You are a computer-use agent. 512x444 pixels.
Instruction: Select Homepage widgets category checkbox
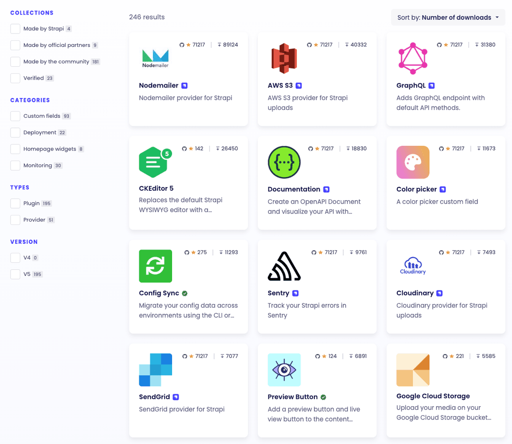pyautogui.click(x=15, y=149)
